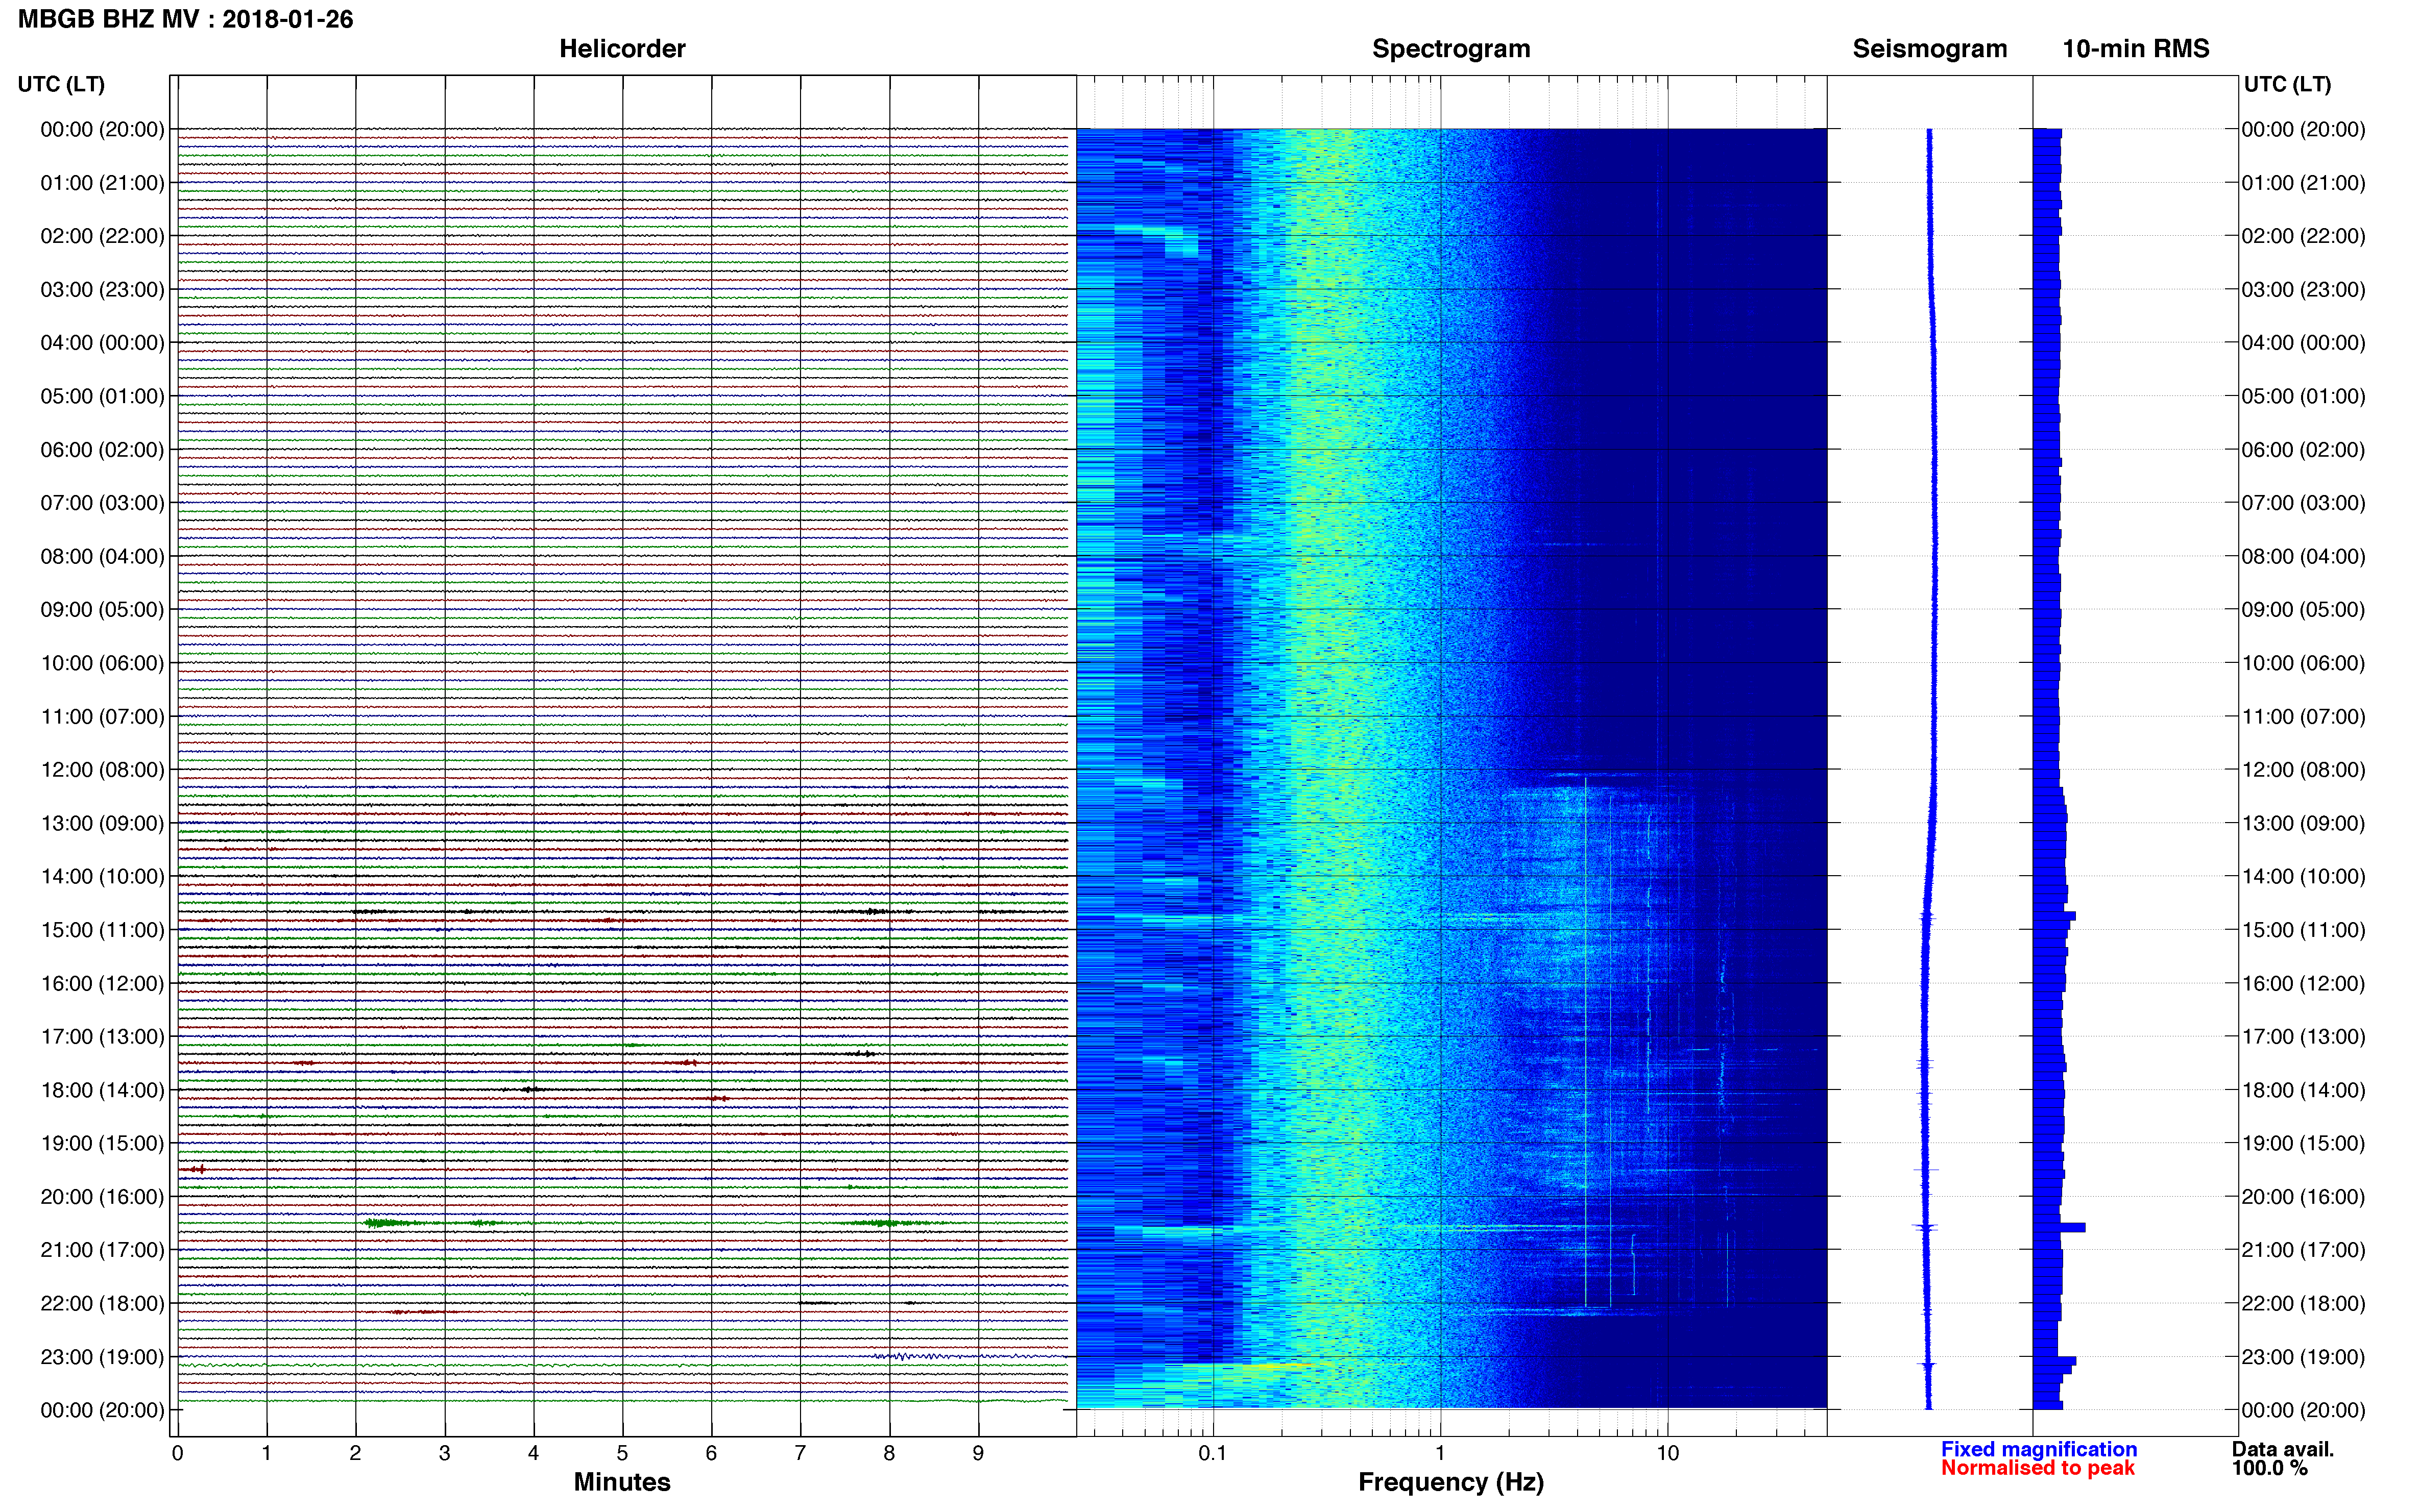The height and width of the screenshot is (1512, 2420).
Task: Click the title MBGB BHZ MV : 2018-01-26
Action: (x=186, y=19)
